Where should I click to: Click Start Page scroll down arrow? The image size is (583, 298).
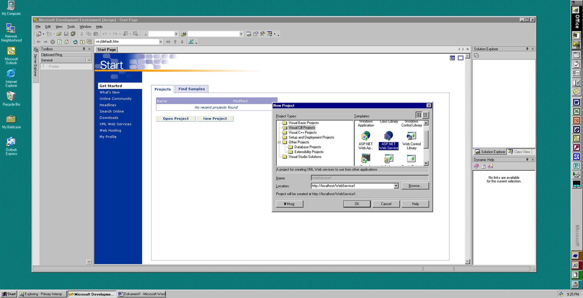coord(467,262)
